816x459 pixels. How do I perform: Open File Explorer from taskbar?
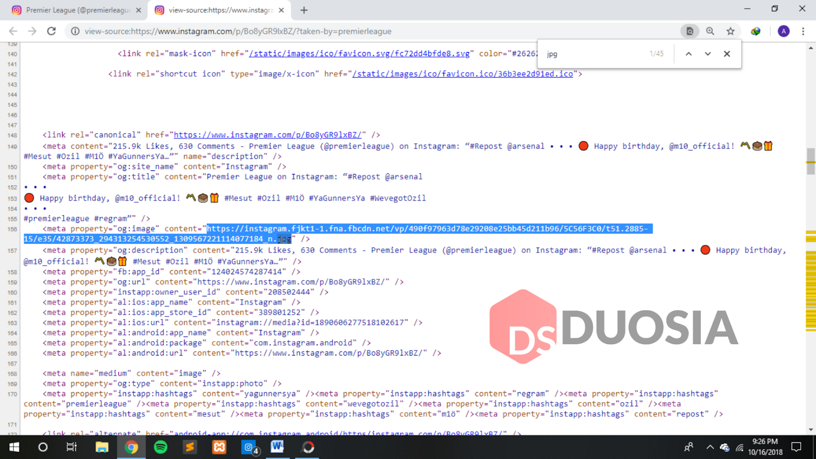(x=102, y=447)
